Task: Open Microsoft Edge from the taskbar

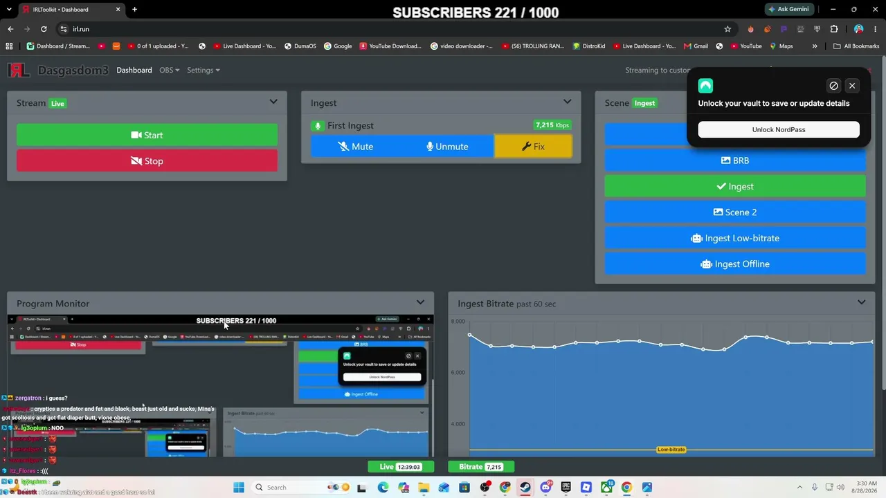Action: pos(383,488)
